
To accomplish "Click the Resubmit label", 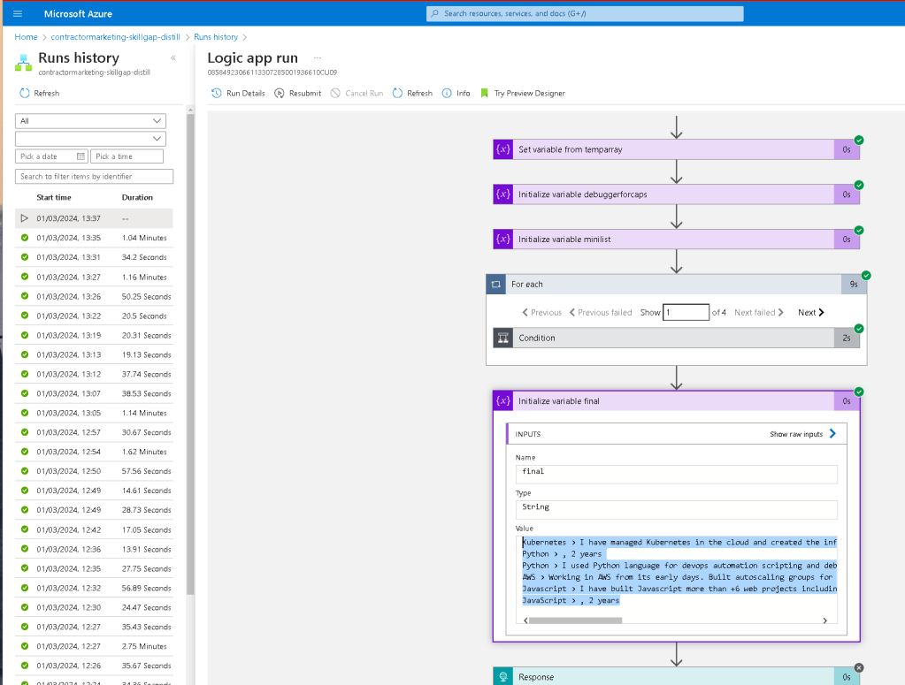I will pyautogui.click(x=304, y=94).
